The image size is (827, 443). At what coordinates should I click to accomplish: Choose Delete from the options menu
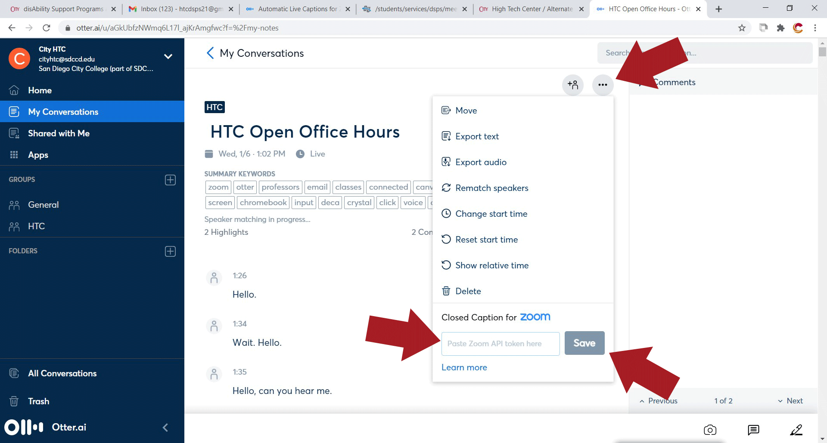click(x=468, y=291)
